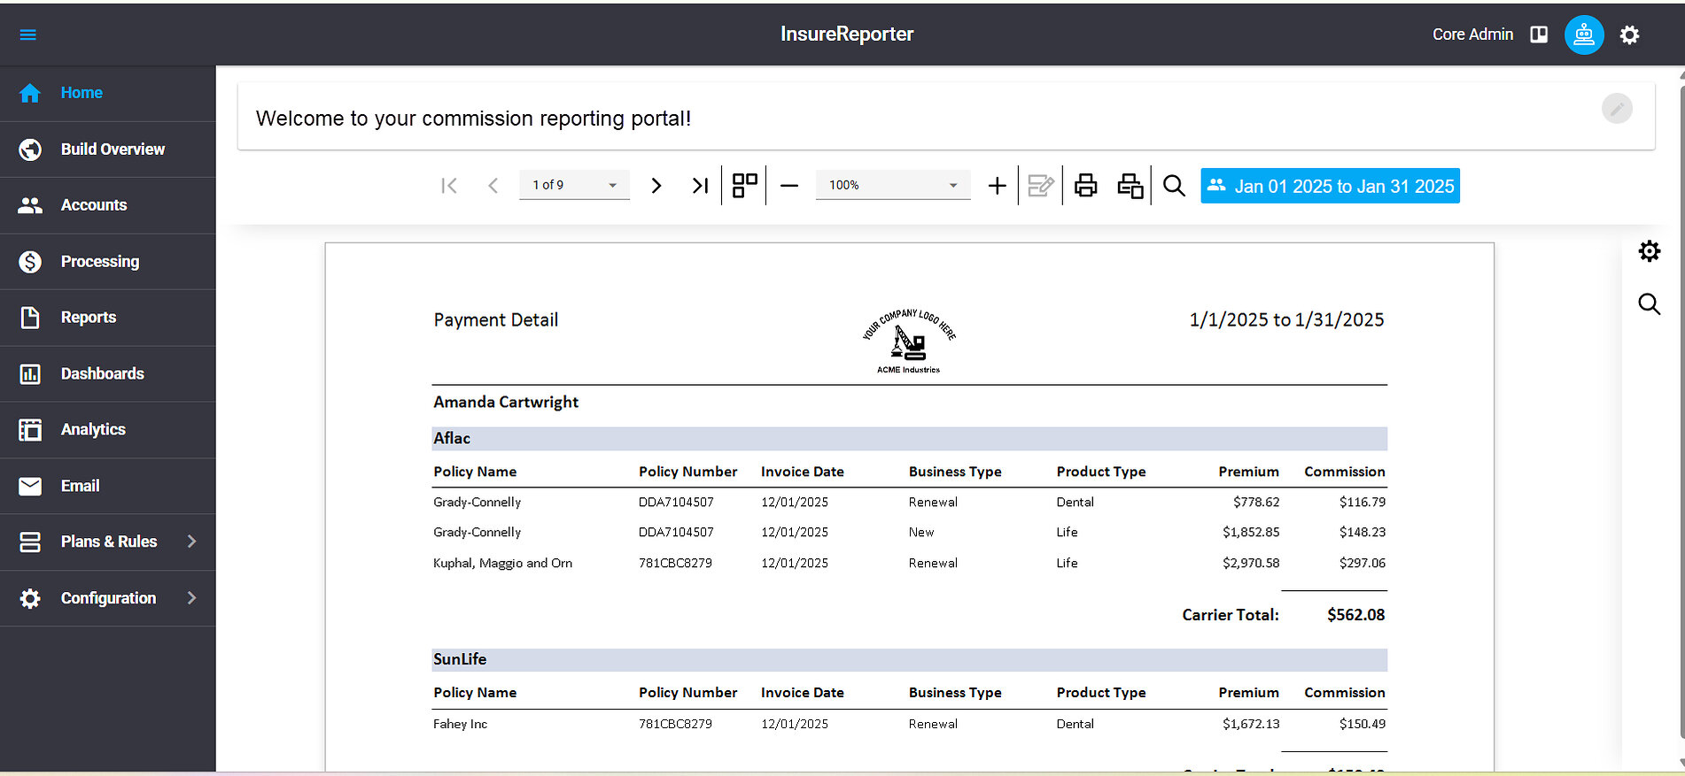Viewport: 1685px width, 776px height.
Task: Click the print page layout icon
Action: [1130, 185]
